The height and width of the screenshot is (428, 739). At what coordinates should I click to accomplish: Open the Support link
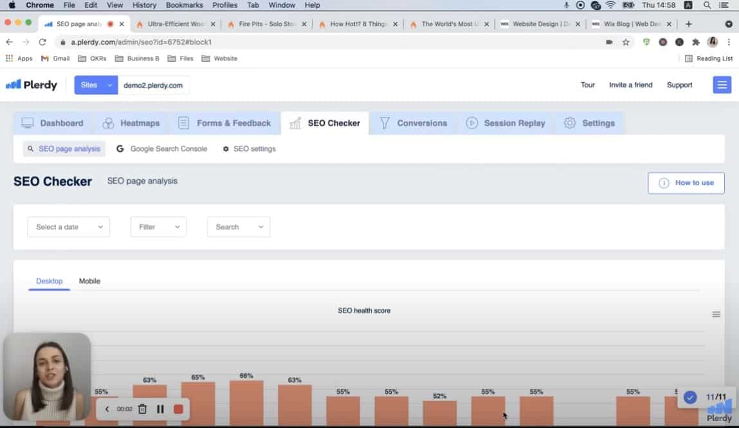[x=680, y=85]
